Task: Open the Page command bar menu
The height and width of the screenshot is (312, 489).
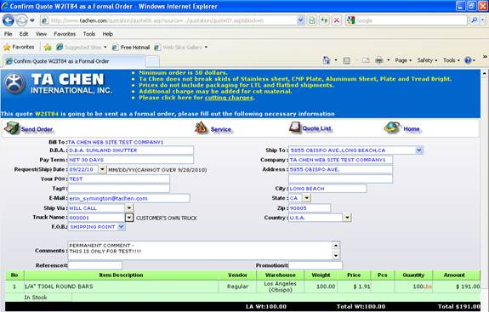Action: pyautogui.click(x=403, y=60)
